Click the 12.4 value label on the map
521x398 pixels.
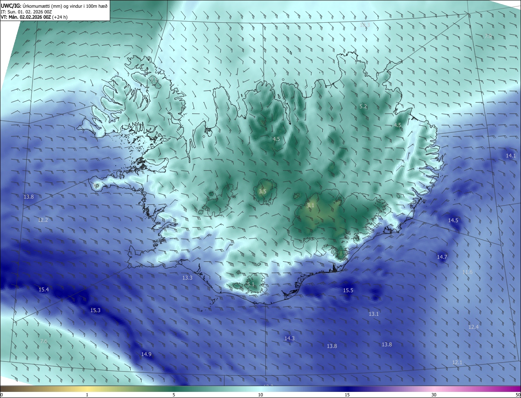coord(473,327)
